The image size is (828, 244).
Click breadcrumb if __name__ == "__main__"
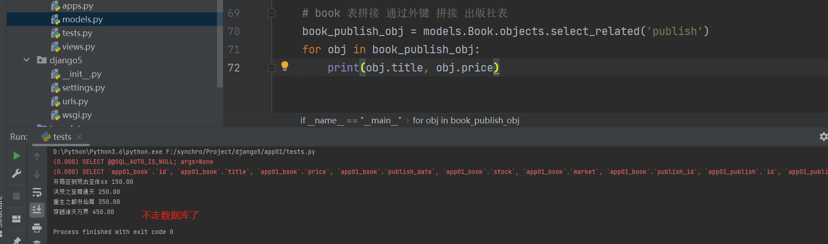pyautogui.click(x=351, y=121)
